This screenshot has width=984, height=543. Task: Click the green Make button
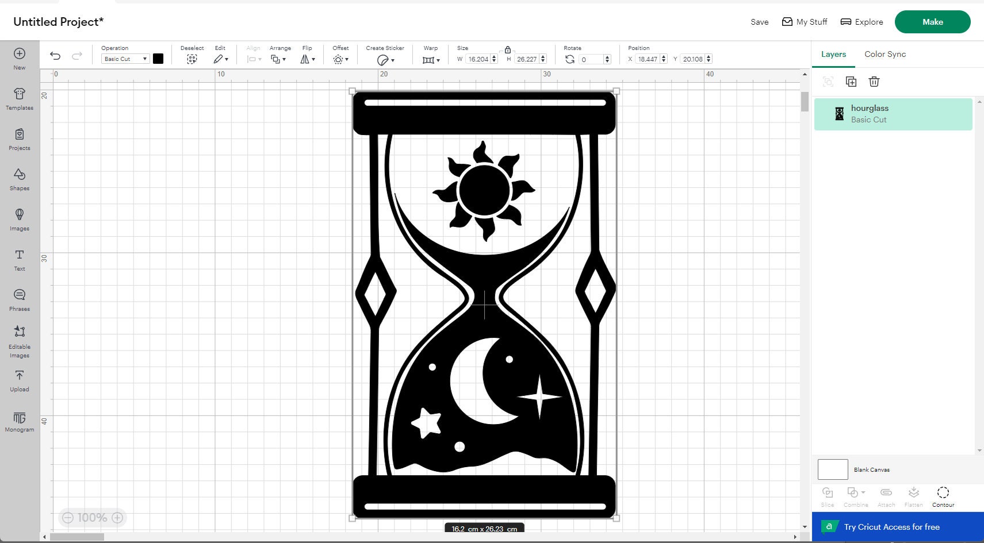pyautogui.click(x=932, y=22)
